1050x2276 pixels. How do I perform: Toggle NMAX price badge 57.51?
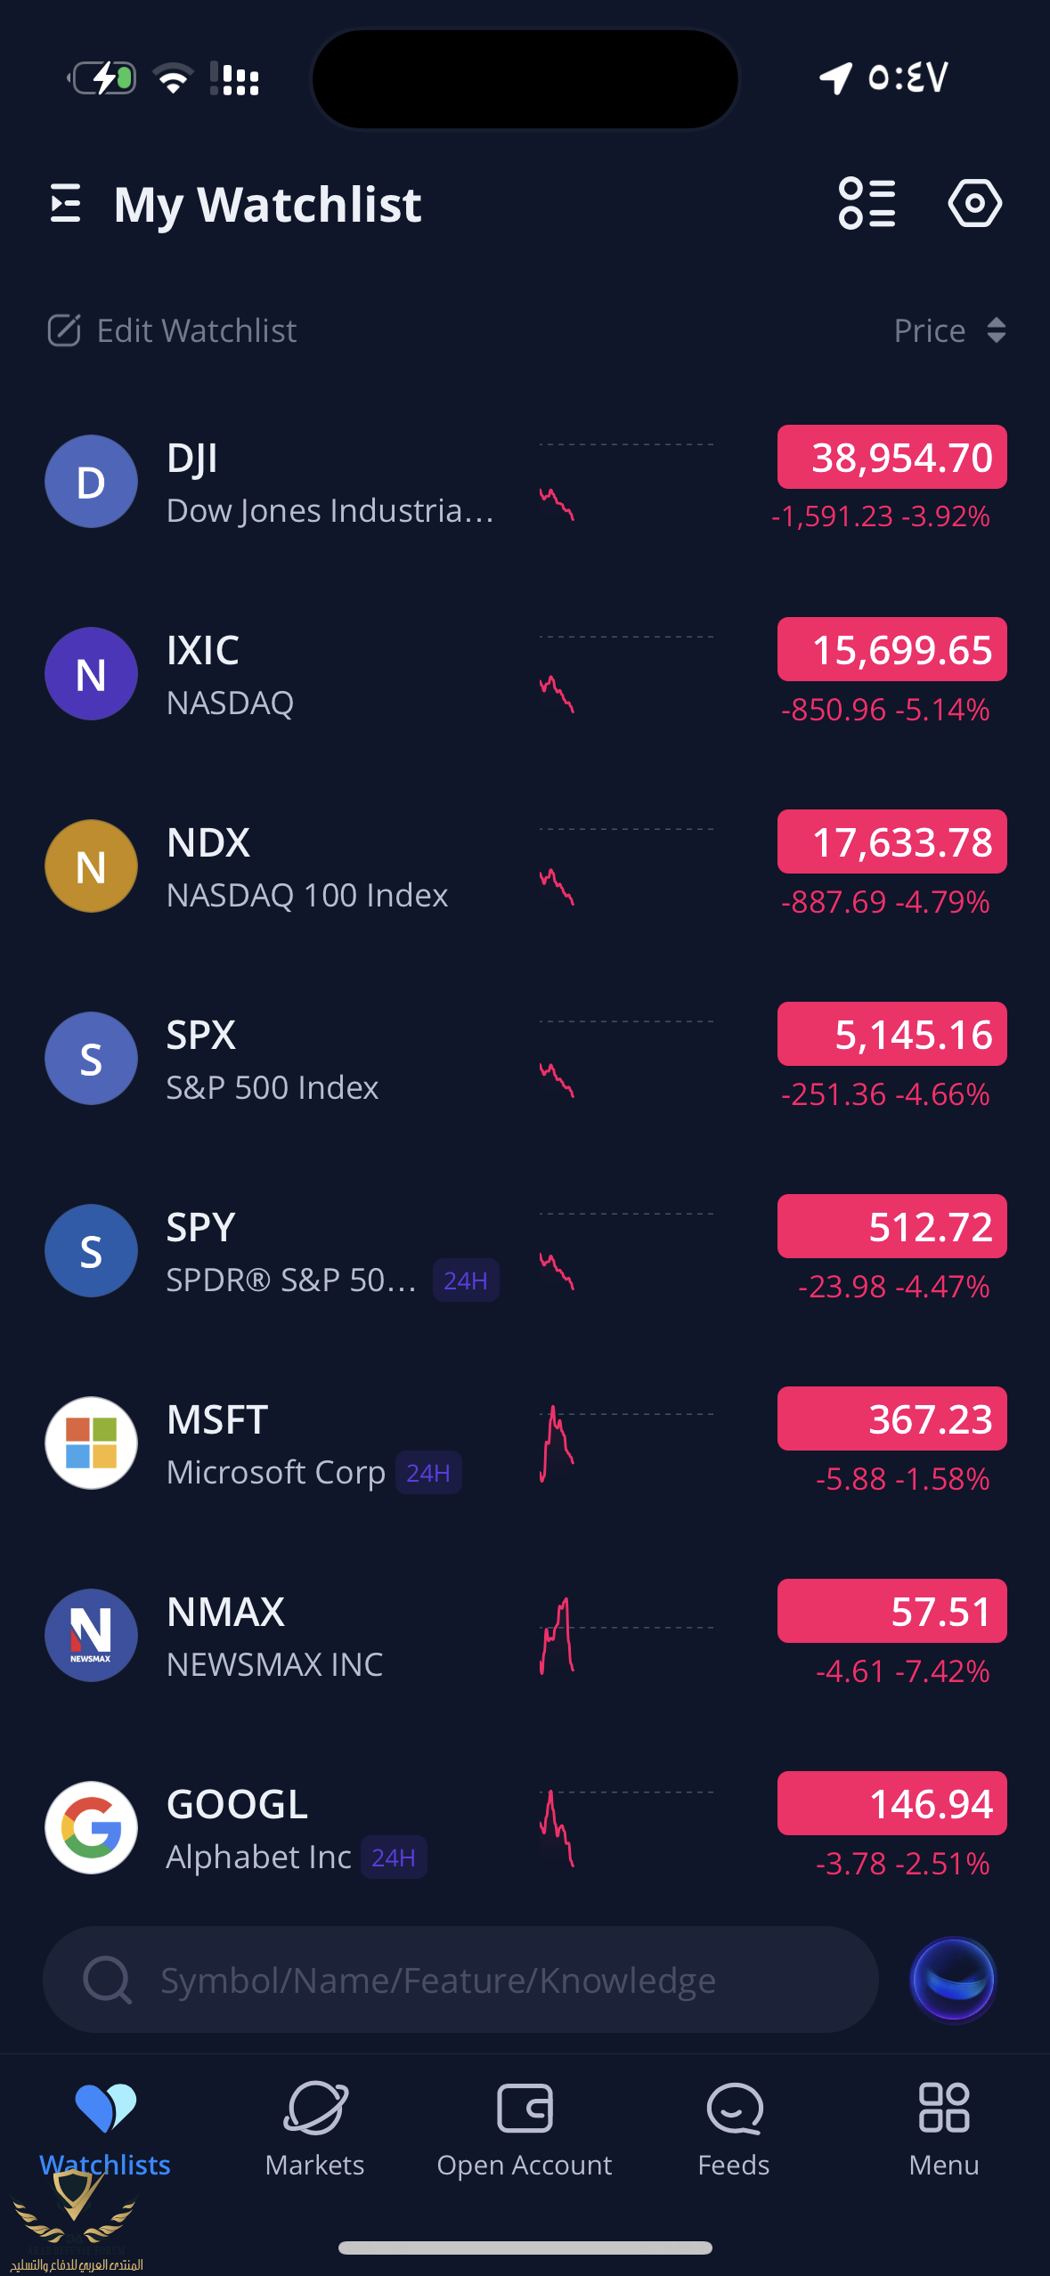coord(891,1612)
